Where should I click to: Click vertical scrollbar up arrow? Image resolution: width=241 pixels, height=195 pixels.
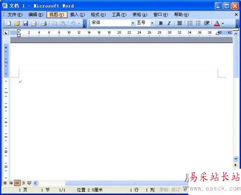coord(236,34)
